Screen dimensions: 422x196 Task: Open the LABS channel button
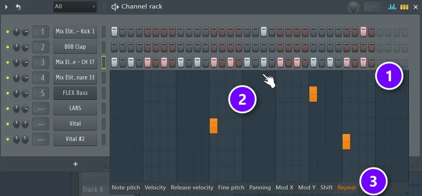click(75, 108)
